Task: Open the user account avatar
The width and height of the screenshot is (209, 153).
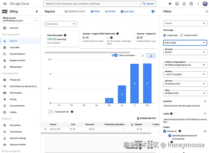Action: (205, 4)
